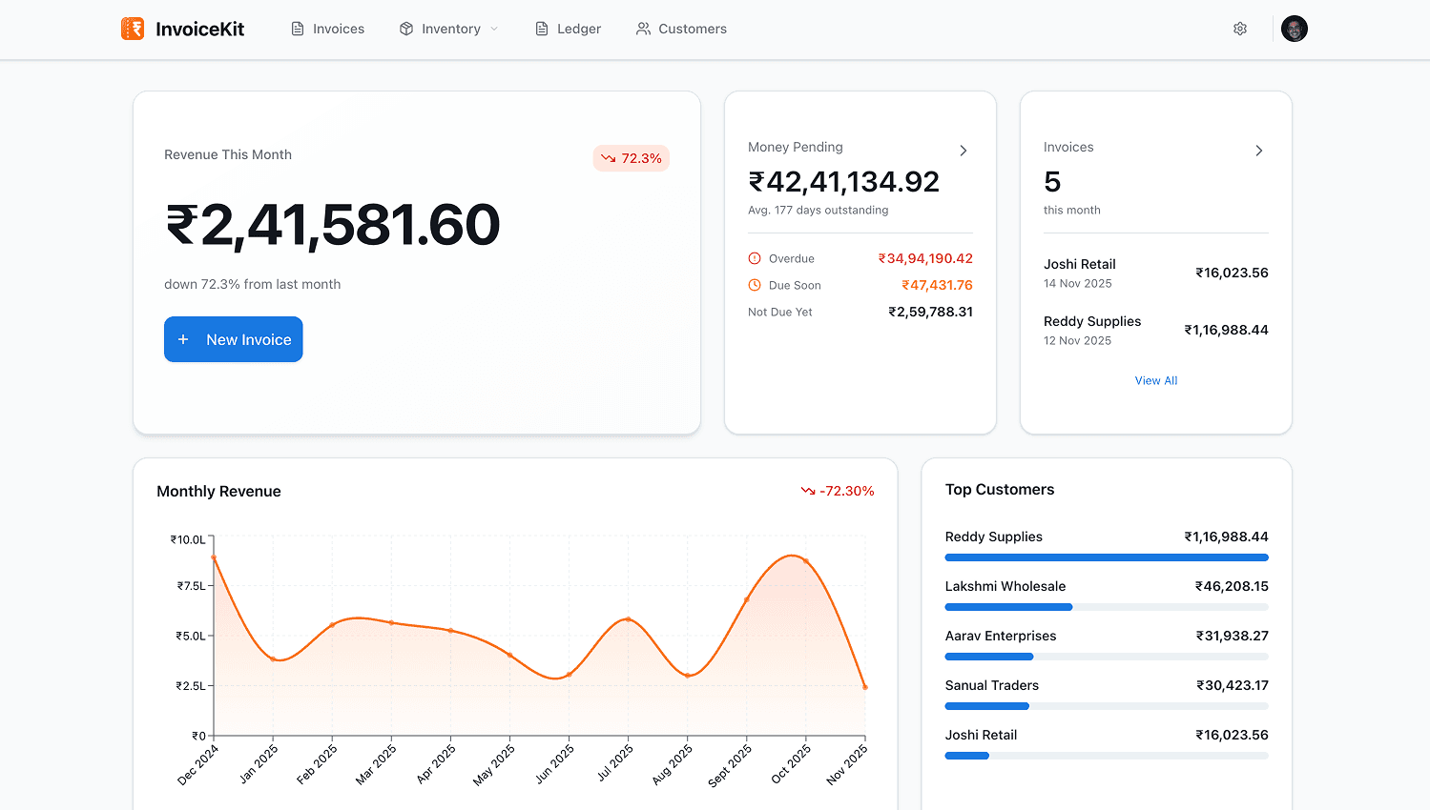Open View All invoices link
The width and height of the screenshot is (1430, 810).
(x=1155, y=380)
